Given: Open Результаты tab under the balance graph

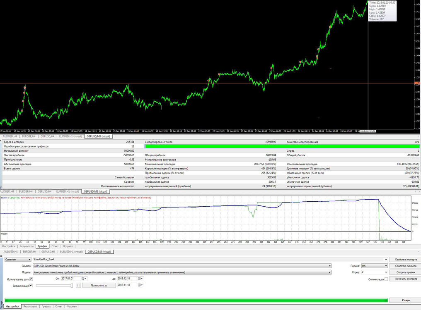Looking at the screenshot, I should [x=27, y=246].
